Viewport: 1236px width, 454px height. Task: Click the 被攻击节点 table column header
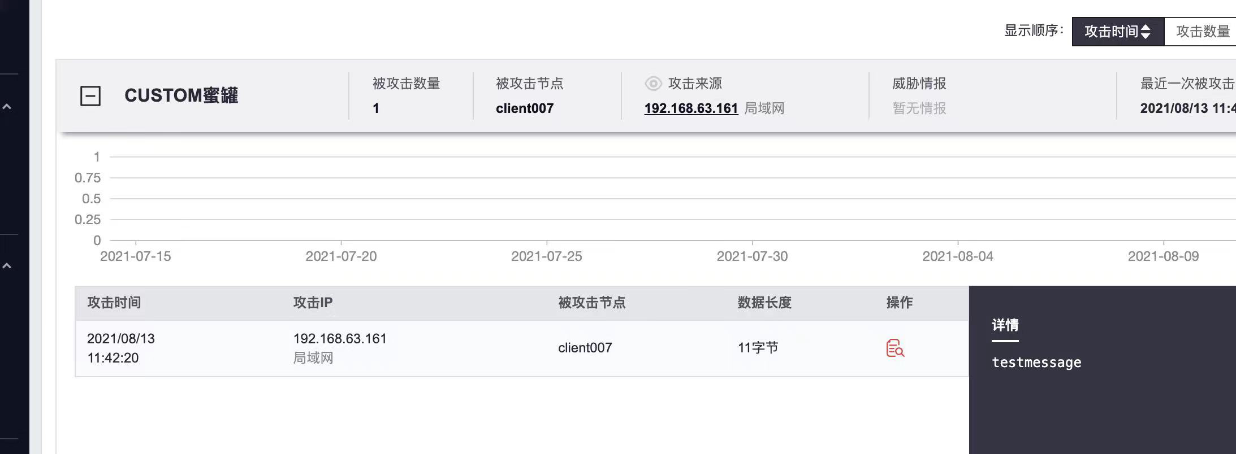coord(591,303)
